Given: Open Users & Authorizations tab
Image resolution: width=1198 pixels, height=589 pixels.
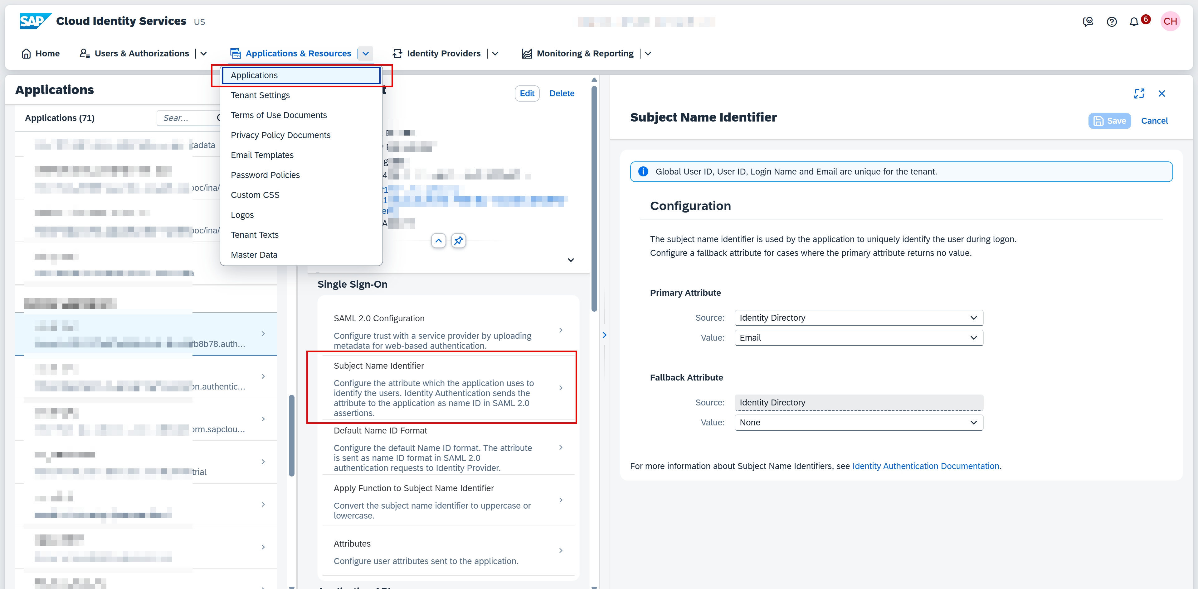Looking at the screenshot, I should (x=135, y=53).
